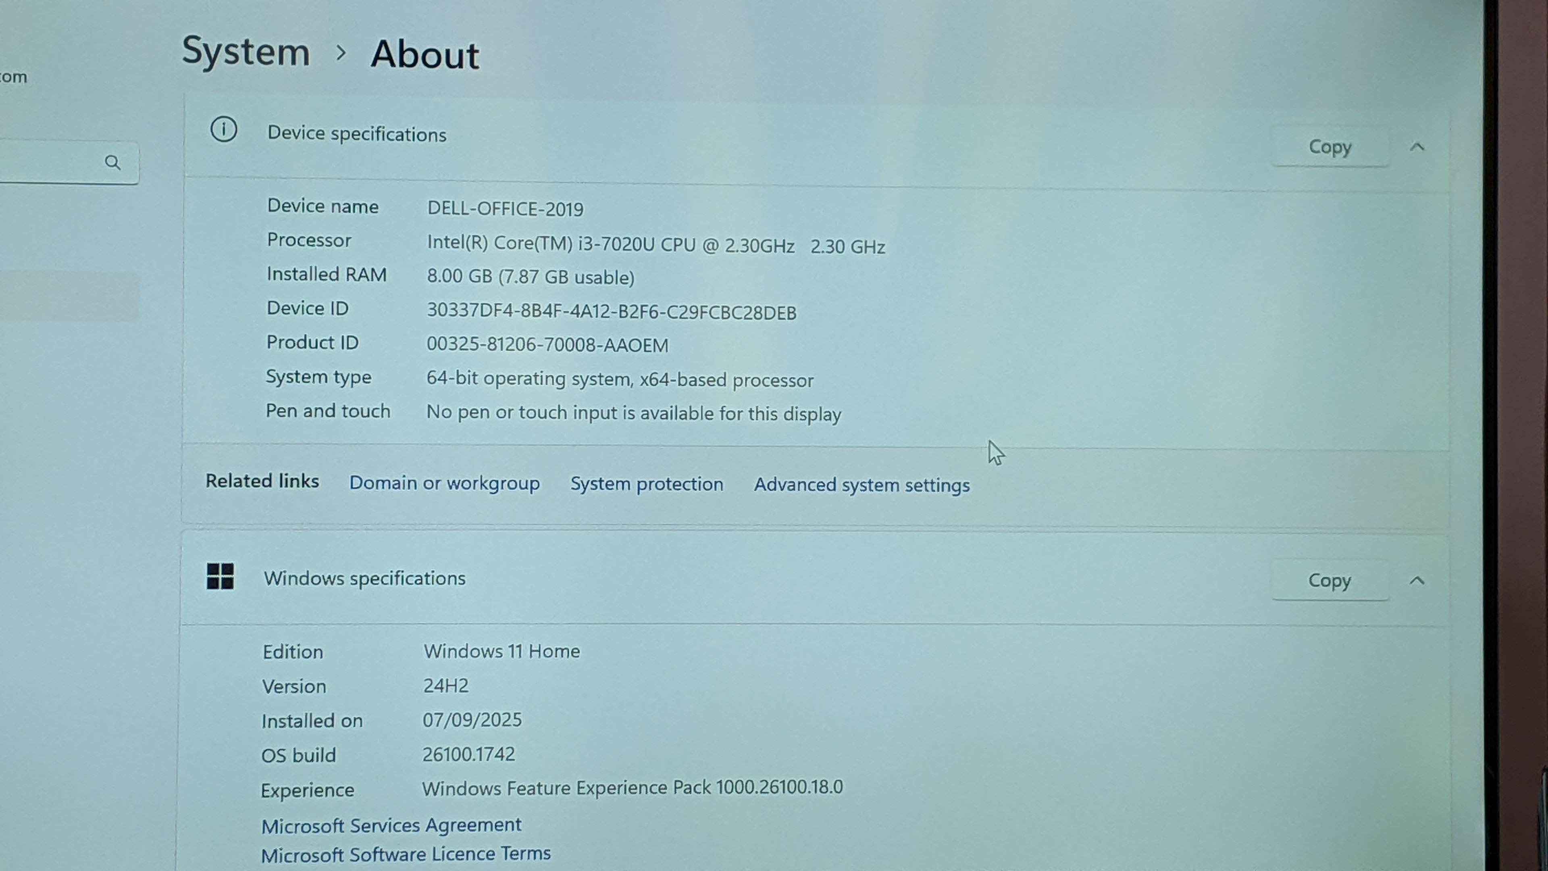Open Domain or workgroup link

pyautogui.click(x=444, y=483)
